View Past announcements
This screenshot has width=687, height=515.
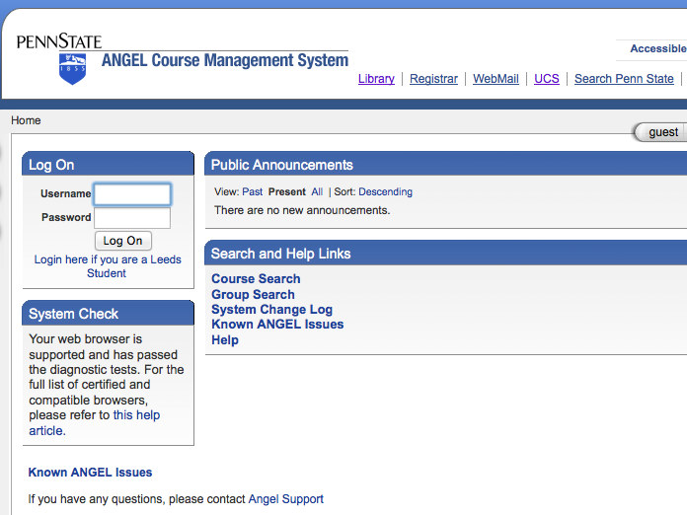253,191
